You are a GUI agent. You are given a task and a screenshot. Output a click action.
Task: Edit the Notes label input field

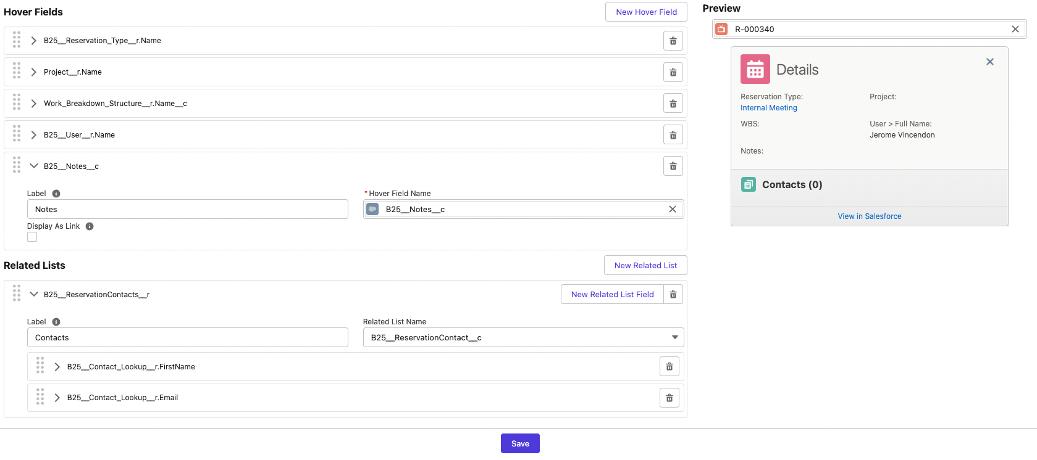187,210
